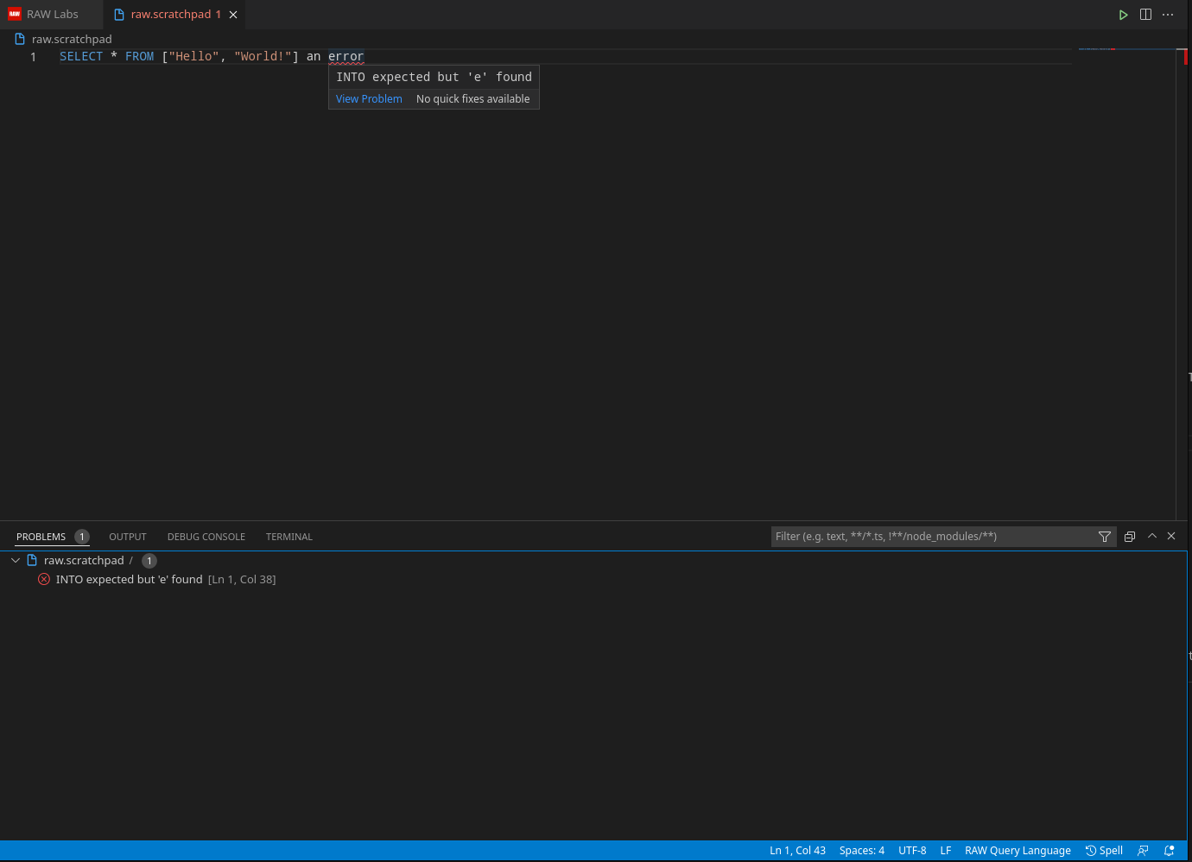Click the FROM keyword in the query

coord(140,57)
